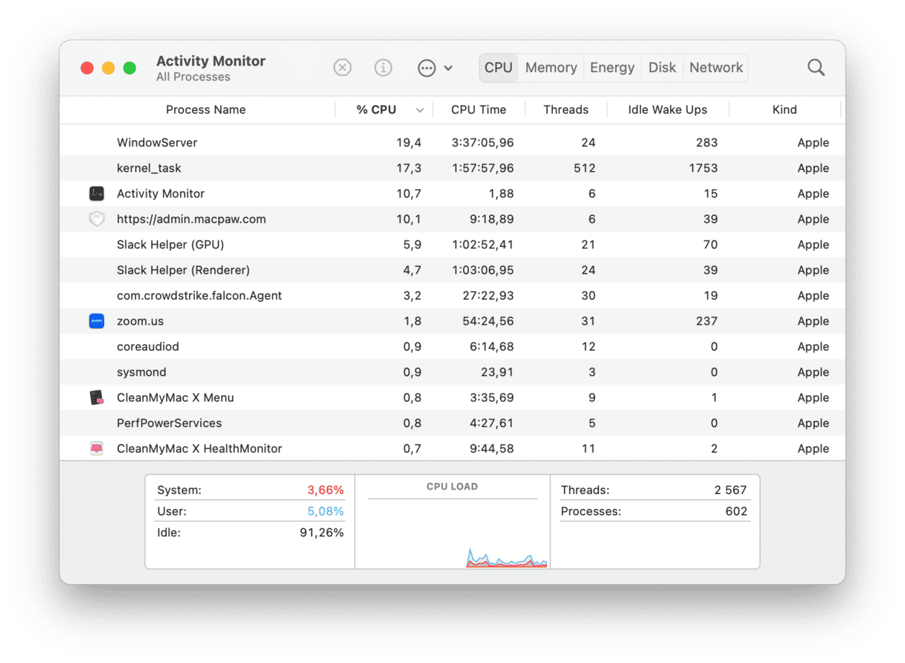
Task: Sort by the Kind column header
Action: (x=784, y=109)
